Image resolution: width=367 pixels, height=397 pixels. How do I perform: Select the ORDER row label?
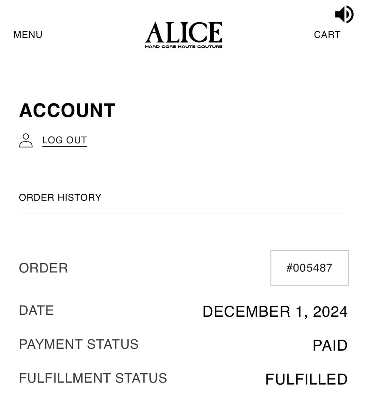[x=43, y=268]
